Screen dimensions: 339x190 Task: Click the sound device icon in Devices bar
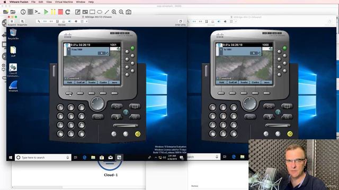pos(69,21)
